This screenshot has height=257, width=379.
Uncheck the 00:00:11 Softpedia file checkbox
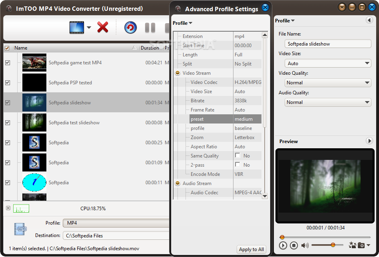point(8,183)
